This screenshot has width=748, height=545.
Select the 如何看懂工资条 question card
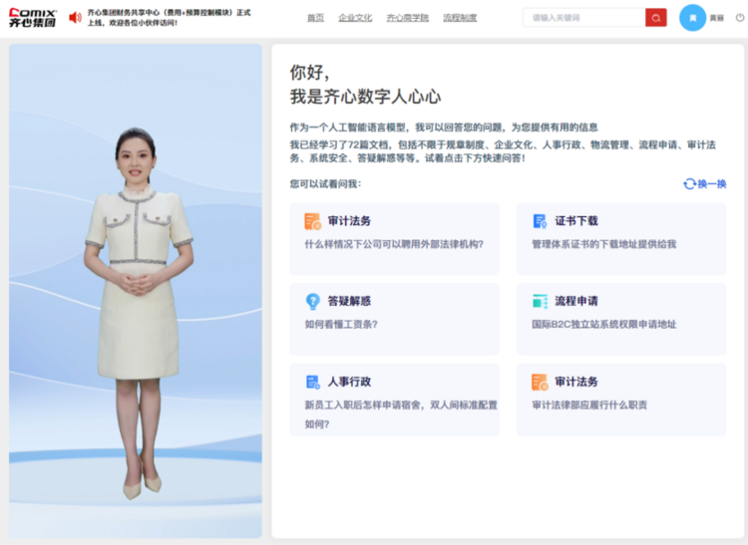[x=394, y=319]
